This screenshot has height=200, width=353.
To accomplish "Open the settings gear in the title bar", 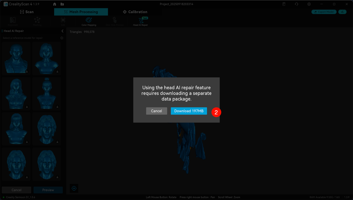I will click(x=309, y=4).
